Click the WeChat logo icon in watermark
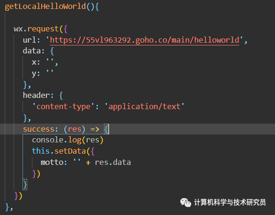The height and width of the screenshot is (215, 275). pos(186,202)
